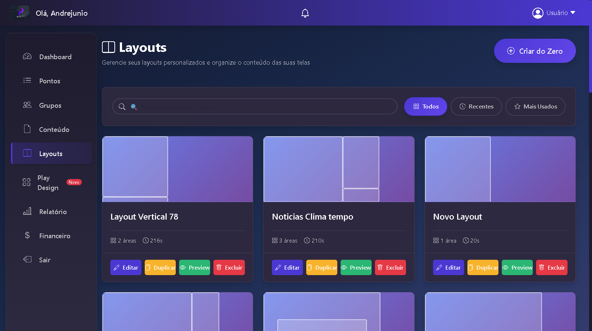Click the notification bell icon
Screen dimensions: 592x331
305,13
